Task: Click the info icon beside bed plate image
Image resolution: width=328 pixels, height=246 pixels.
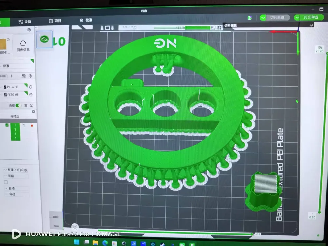Action: [8, 40]
